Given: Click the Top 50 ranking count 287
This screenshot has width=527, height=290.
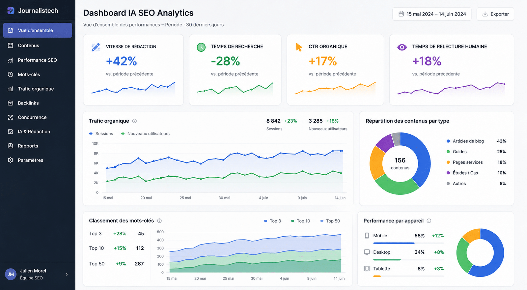Looking at the screenshot, I should click(139, 264).
